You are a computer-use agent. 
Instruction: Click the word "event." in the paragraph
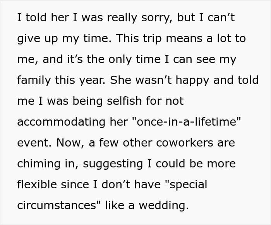[x=34, y=143]
